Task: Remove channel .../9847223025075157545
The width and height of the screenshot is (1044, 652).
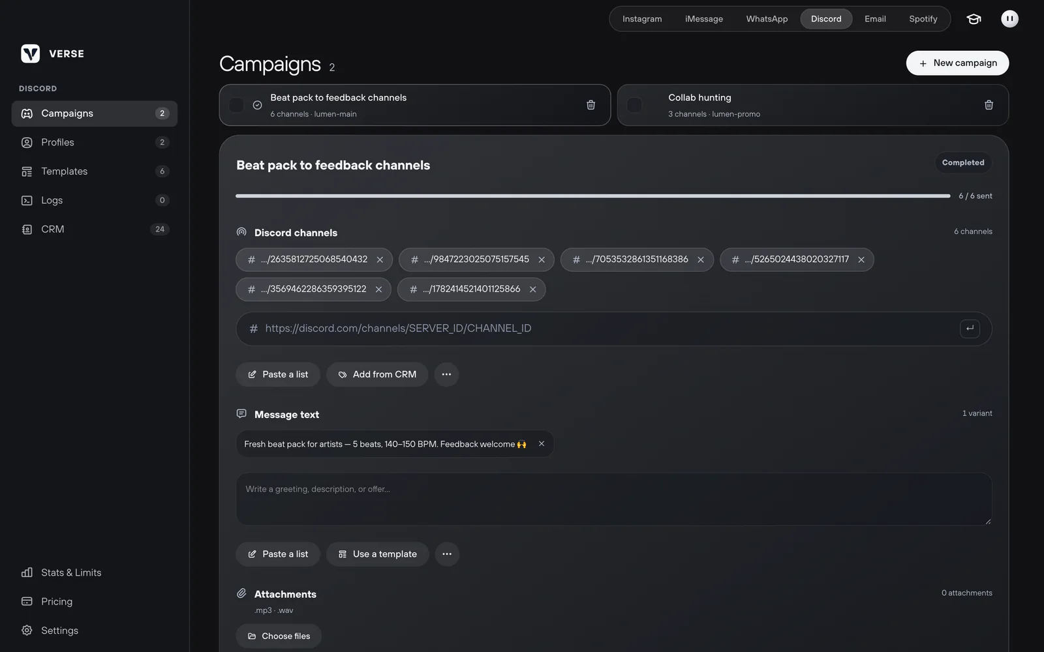Action: pos(542,259)
